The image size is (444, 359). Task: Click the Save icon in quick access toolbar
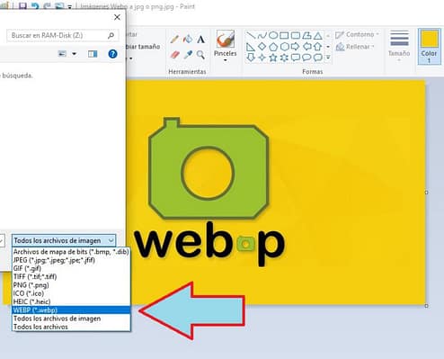click(22, 5)
